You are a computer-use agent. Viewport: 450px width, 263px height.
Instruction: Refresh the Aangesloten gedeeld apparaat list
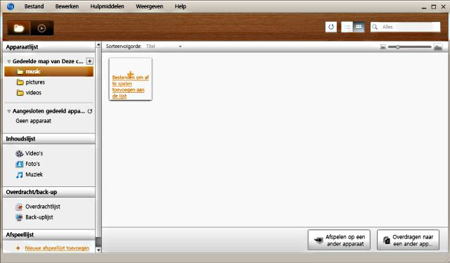[90, 111]
